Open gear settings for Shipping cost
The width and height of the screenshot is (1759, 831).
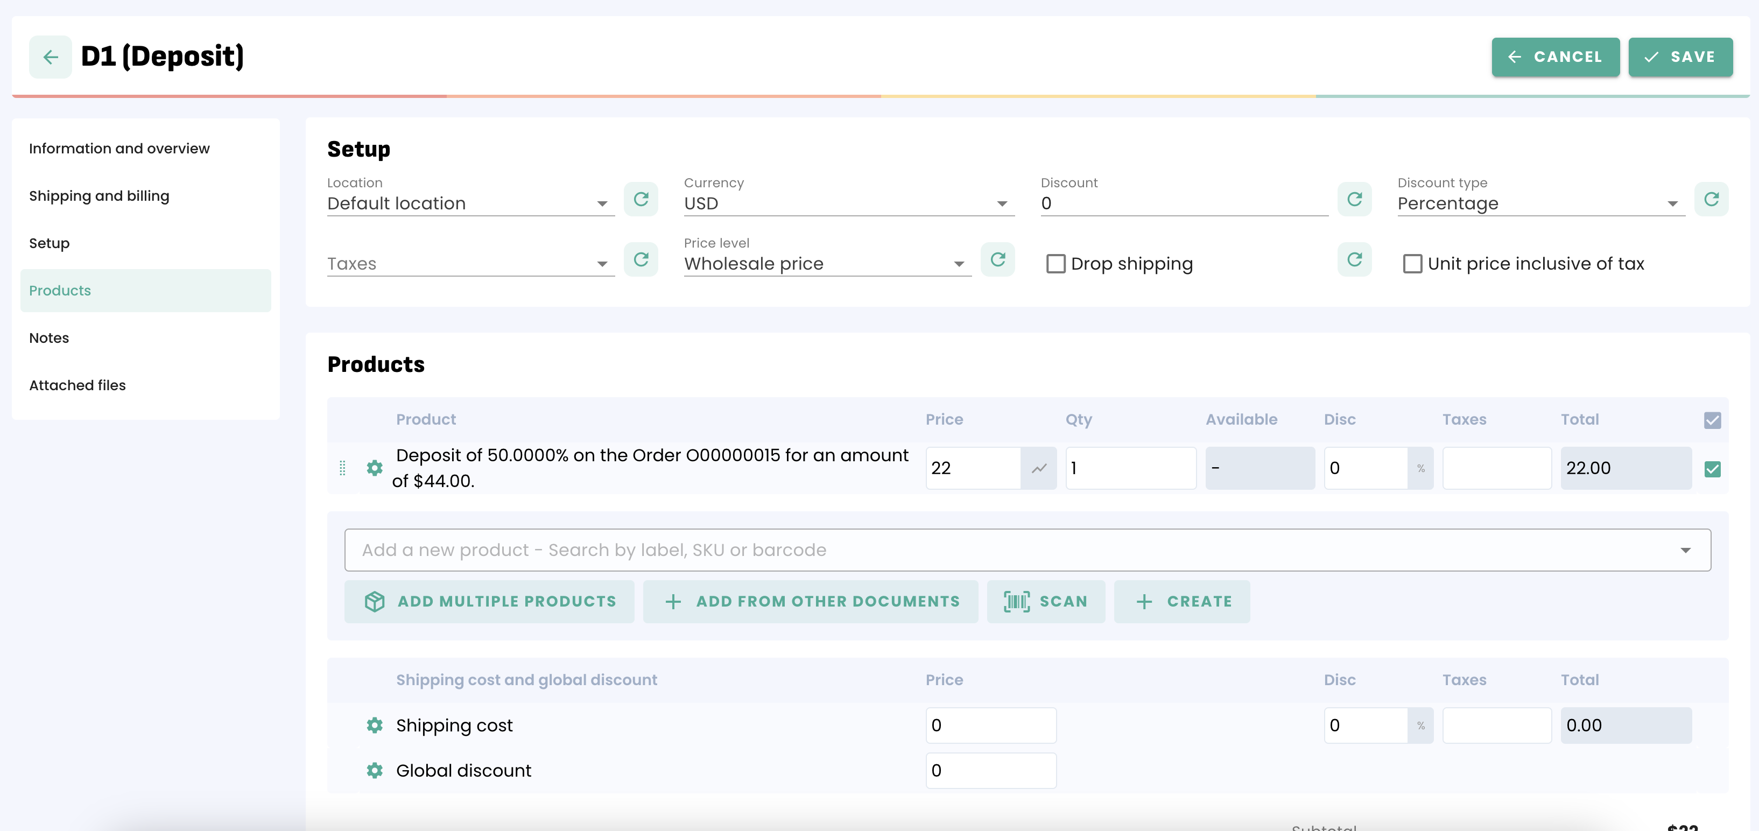pyautogui.click(x=374, y=725)
